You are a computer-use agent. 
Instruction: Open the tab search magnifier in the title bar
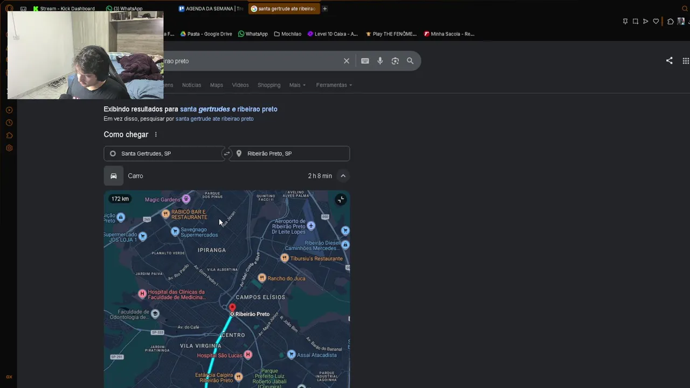pyautogui.click(x=685, y=9)
